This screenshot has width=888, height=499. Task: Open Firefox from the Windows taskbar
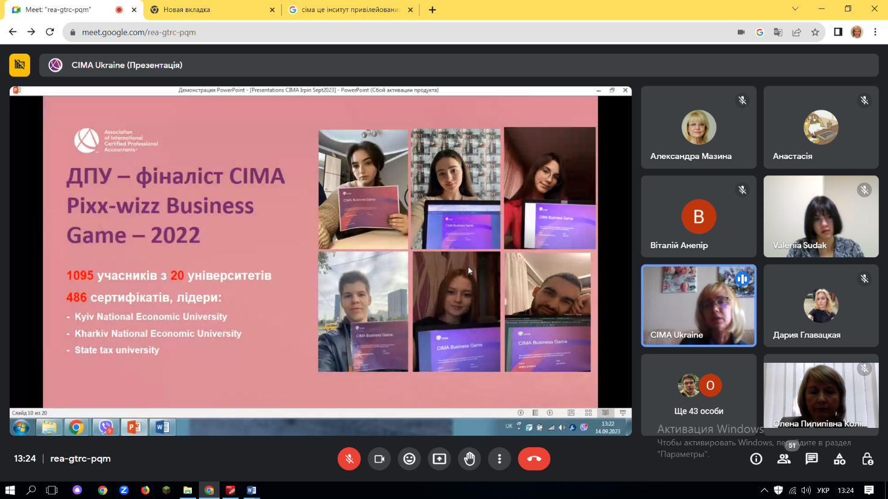[x=145, y=490]
